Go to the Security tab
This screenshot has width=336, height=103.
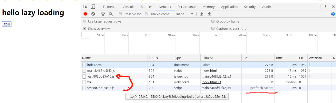coord(250,7)
